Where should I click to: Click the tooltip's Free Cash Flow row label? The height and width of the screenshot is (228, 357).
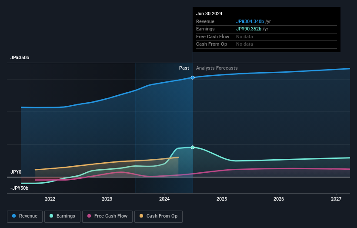point(213,37)
